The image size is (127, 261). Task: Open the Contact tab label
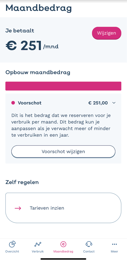89,251
